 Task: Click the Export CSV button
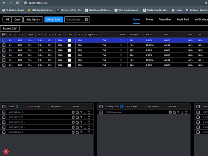(10, 29)
